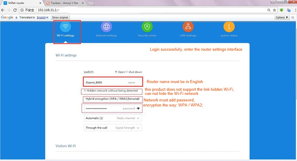Bookmark this page with star icon

274,10
